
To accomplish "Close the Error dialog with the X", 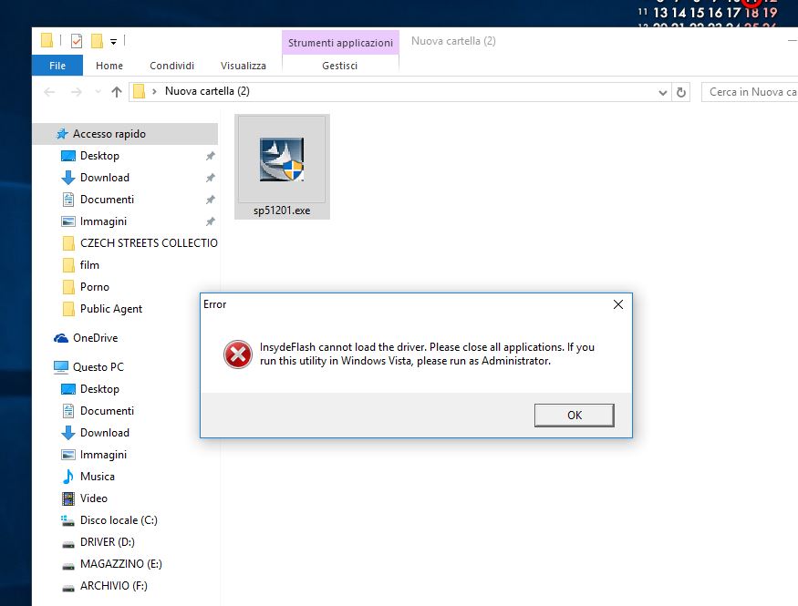I will 617,304.
